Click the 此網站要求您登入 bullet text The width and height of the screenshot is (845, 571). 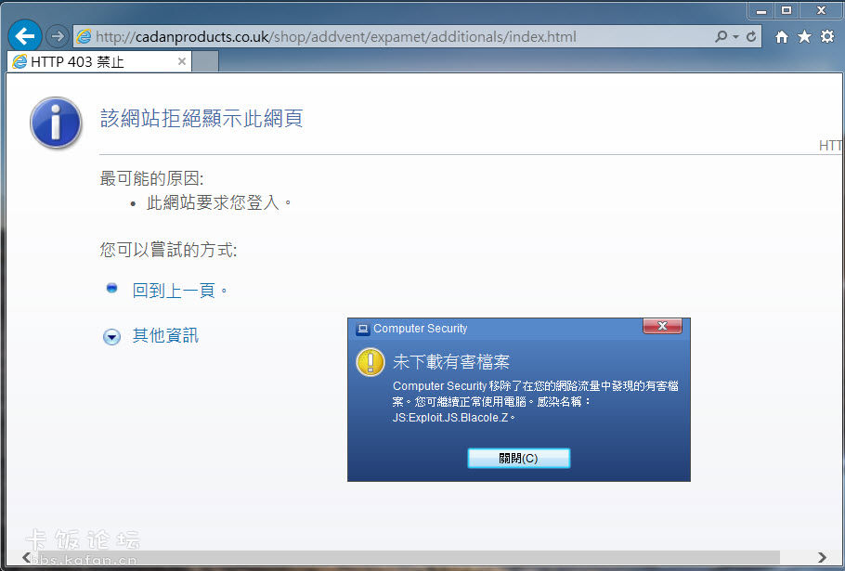[x=213, y=203]
